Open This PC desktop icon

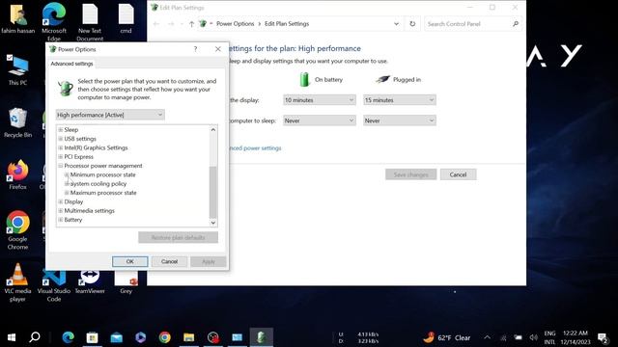[x=17, y=70]
